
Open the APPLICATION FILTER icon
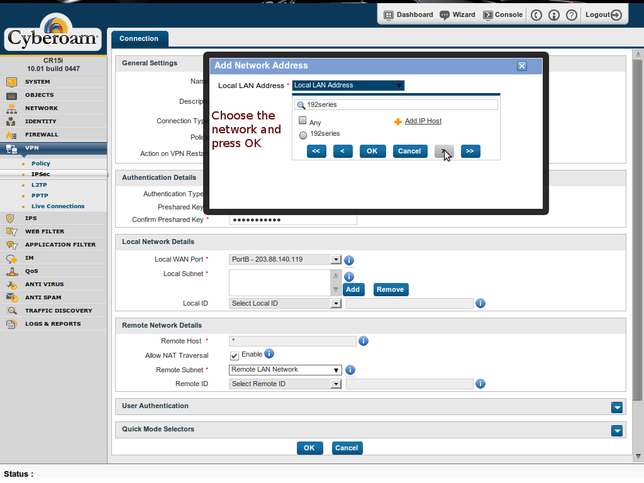(x=11, y=245)
